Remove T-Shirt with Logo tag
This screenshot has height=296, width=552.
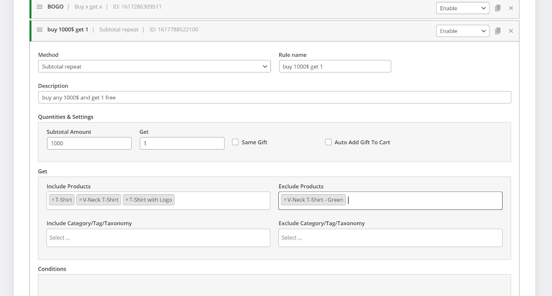127,200
